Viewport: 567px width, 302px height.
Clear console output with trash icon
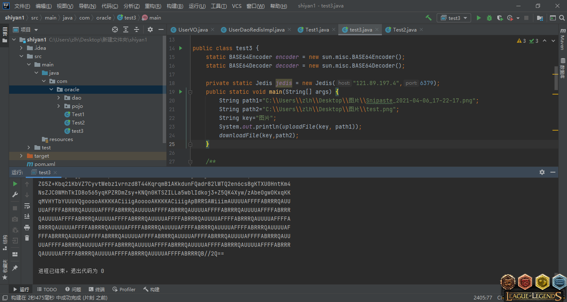[x=27, y=238]
